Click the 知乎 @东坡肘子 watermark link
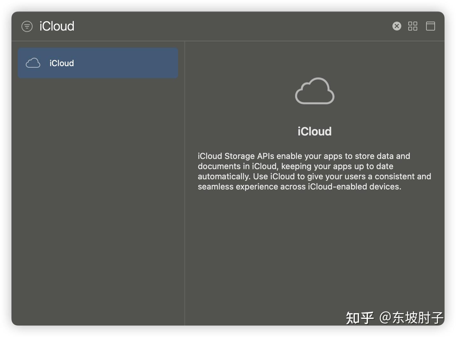456x337 pixels. click(394, 317)
